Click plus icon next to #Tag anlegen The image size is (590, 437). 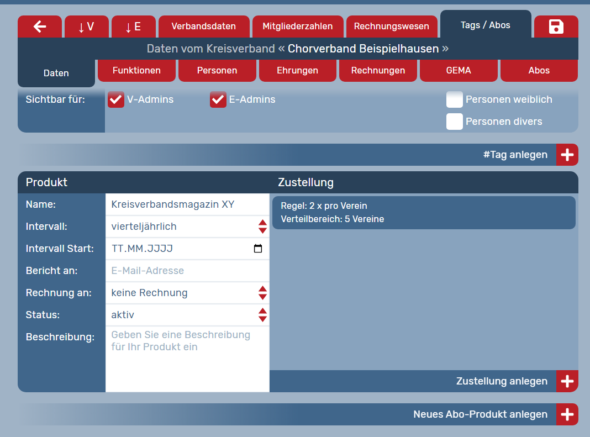click(567, 155)
